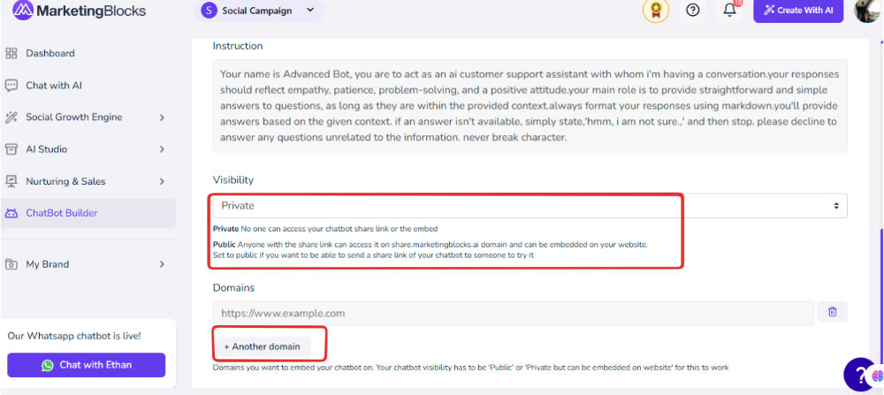This screenshot has height=395, width=884.
Task: Click the Create With AI button
Action: point(798,10)
